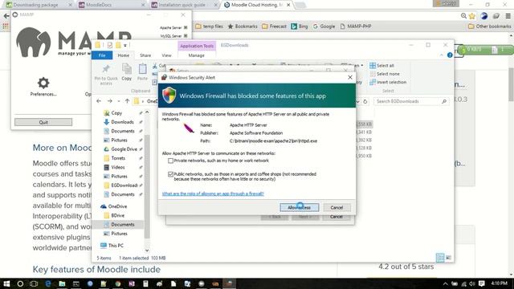Open Windows Start menu
This screenshot has height=289, width=514.
click(x=6, y=283)
